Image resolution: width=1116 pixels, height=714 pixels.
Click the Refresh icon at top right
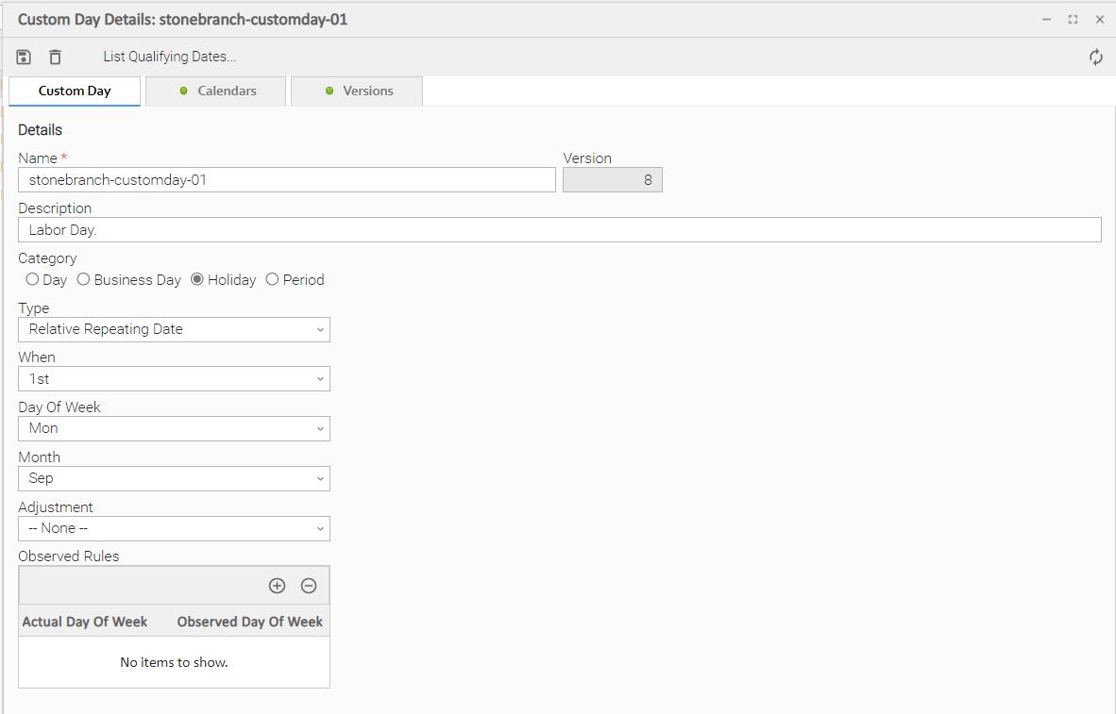coord(1095,58)
